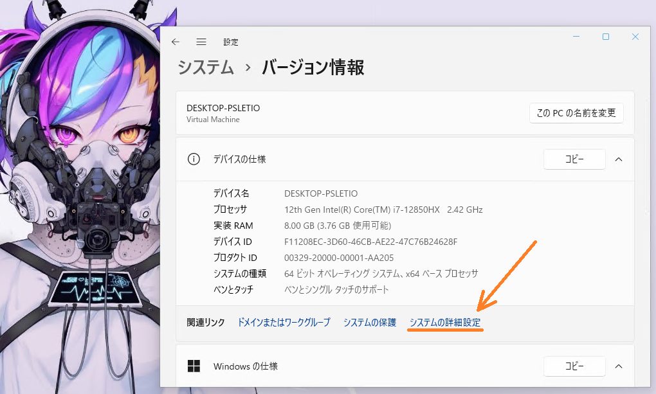
Task: Click the Windows logo beside Windows の仕様
Action: point(194,366)
